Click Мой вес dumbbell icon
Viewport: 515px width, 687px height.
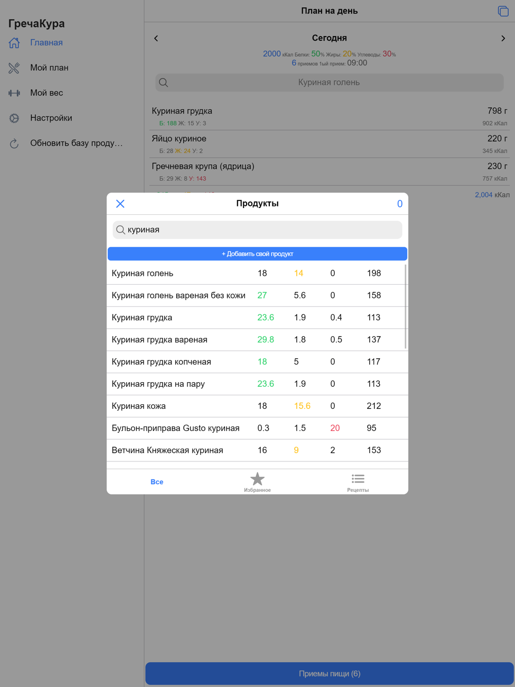[x=14, y=93]
